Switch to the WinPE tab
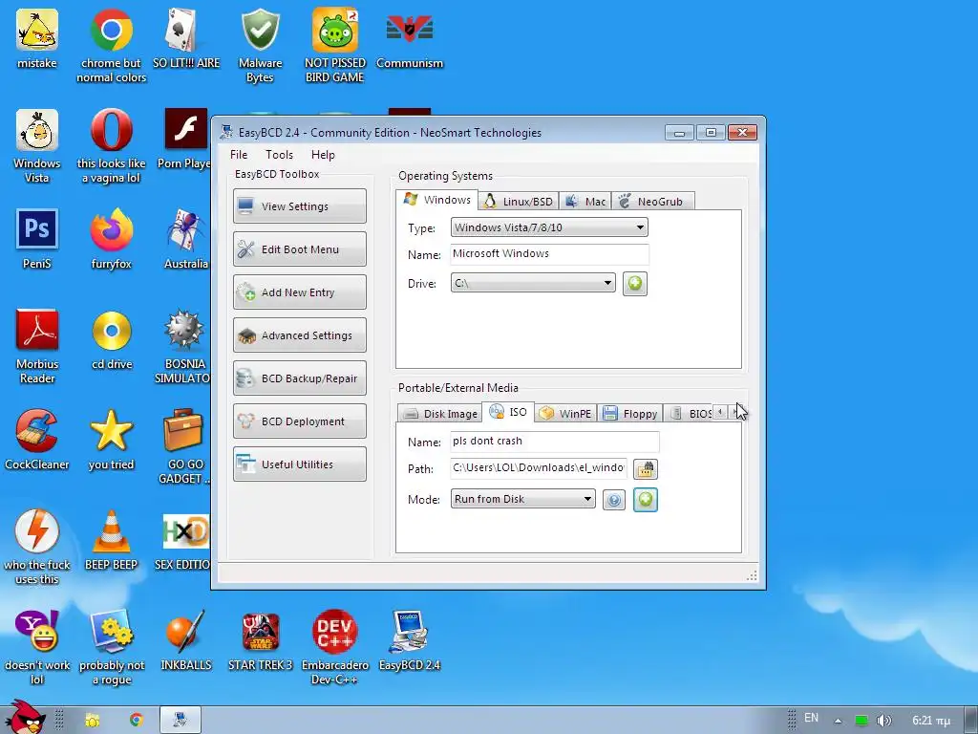978x734 pixels. click(565, 413)
